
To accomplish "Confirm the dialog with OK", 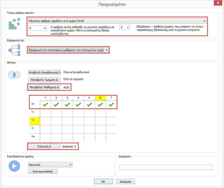I will pyautogui.click(x=103, y=182).
